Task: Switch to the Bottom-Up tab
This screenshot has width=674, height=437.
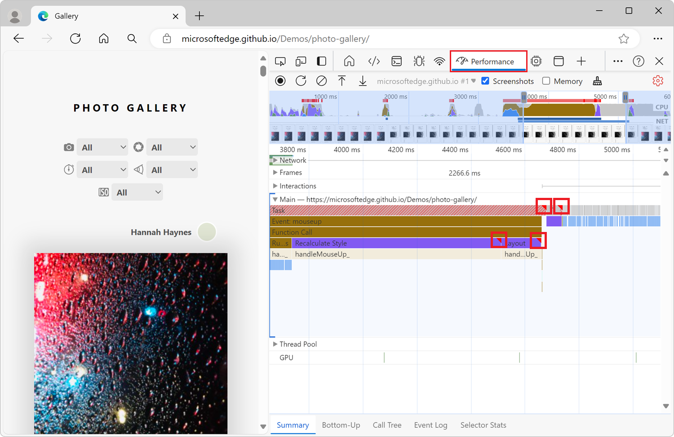Action: click(x=341, y=425)
